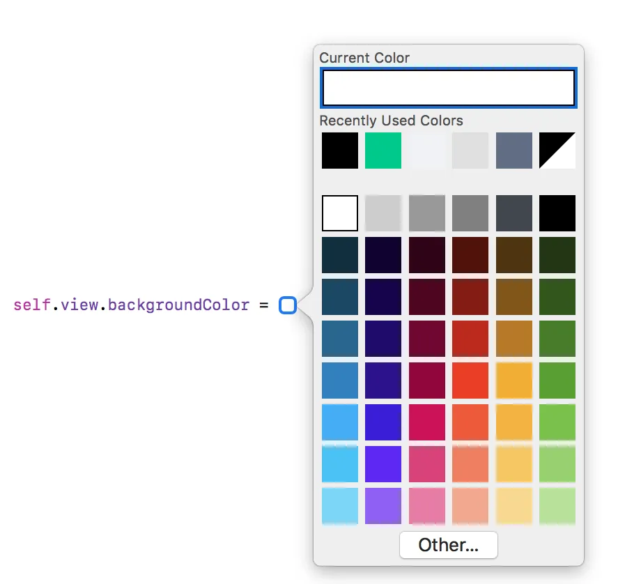The image size is (641, 584).
Task: Pick recently used mint green swatch
Action: coord(383,151)
